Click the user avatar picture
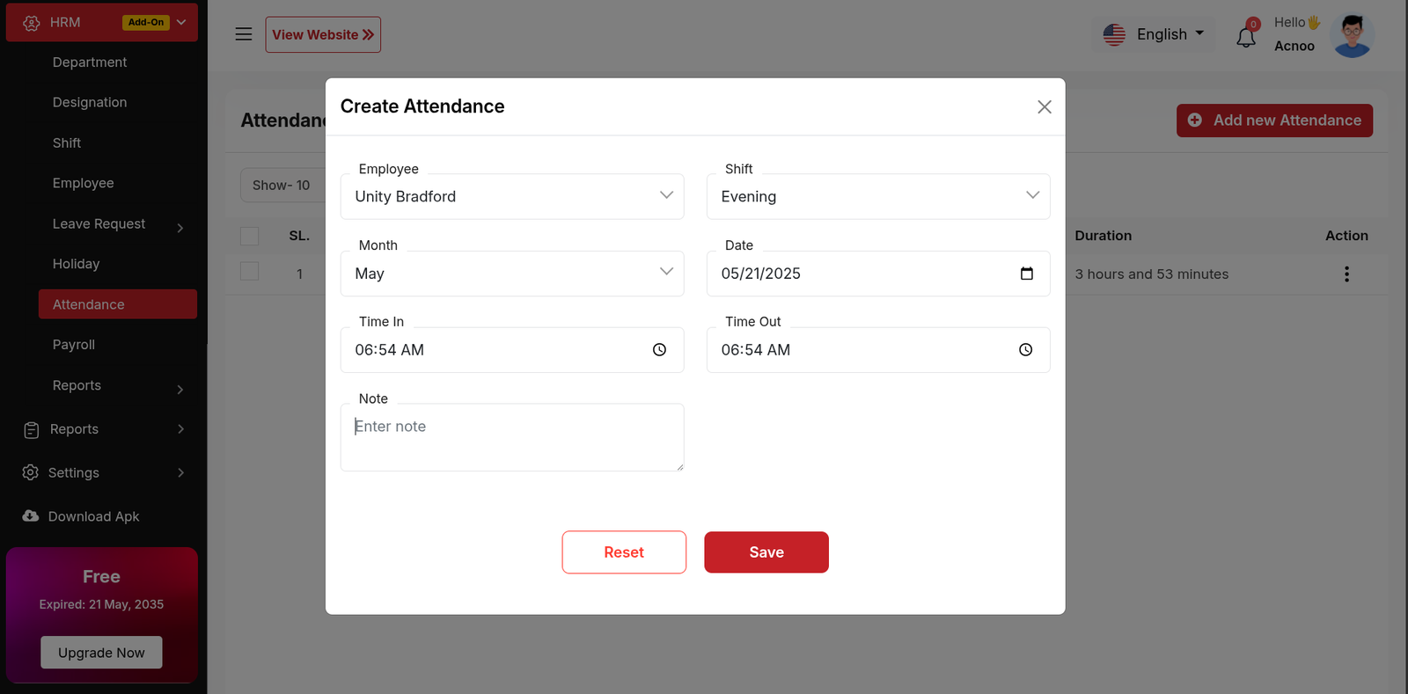 click(1352, 35)
